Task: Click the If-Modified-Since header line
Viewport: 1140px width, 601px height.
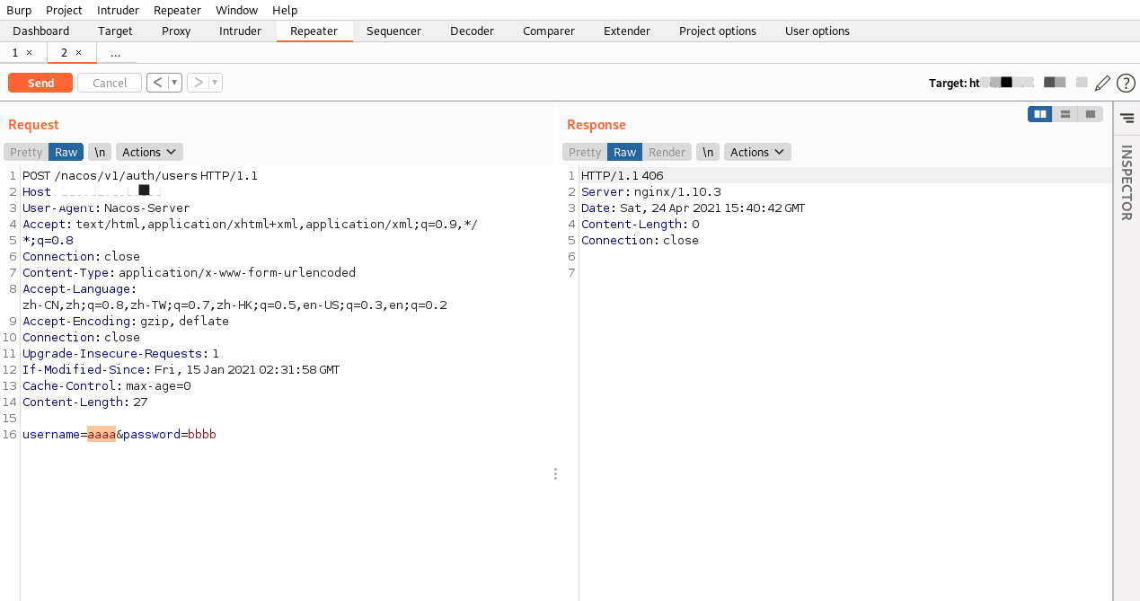Action: [x=181, y=369]
